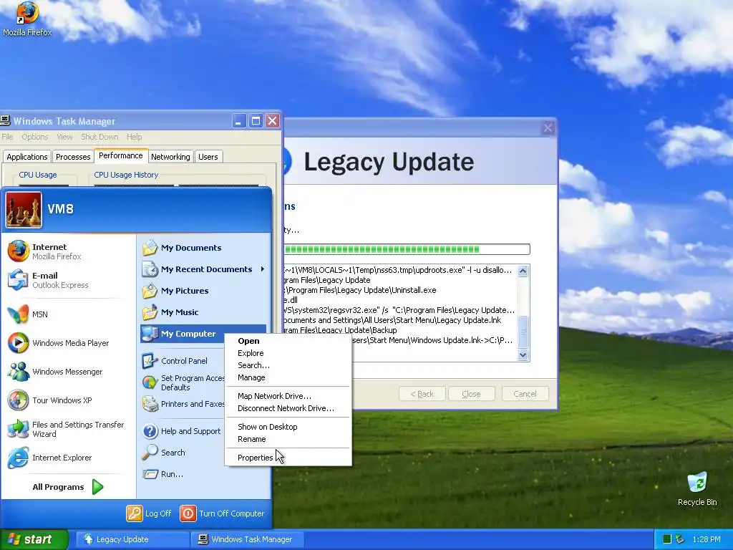This screenshot has height=550, width=733.
Task: Choose Open in My Computer context menu
Action: [288, 341]
